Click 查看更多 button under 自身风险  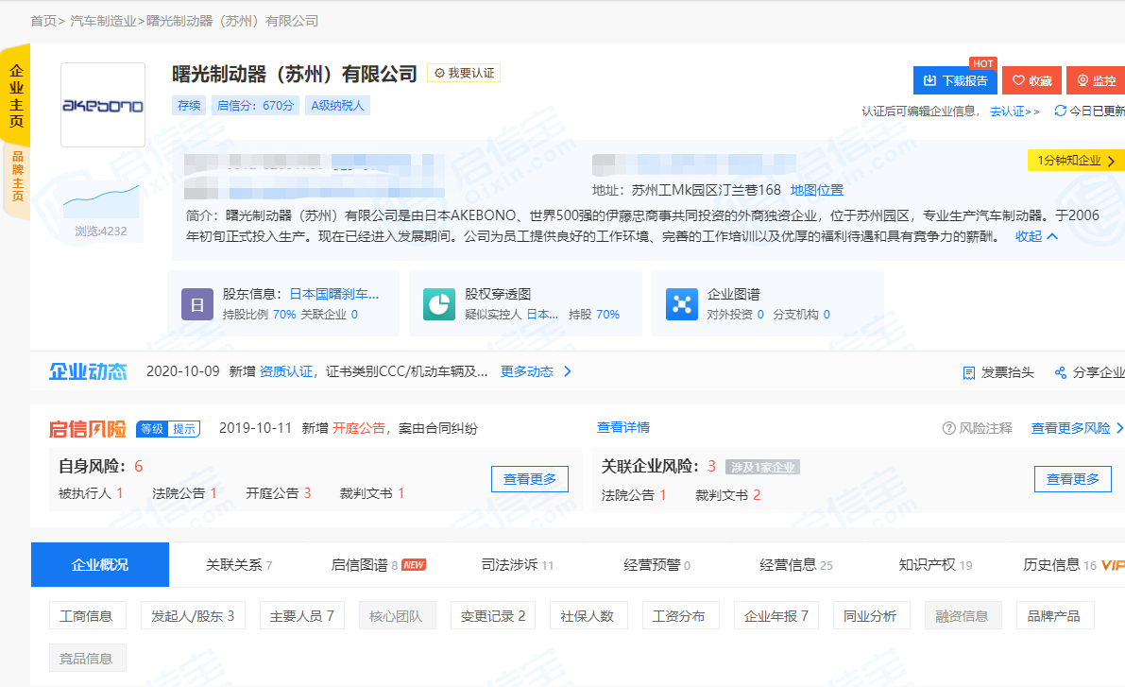click(x=530, y=479)
